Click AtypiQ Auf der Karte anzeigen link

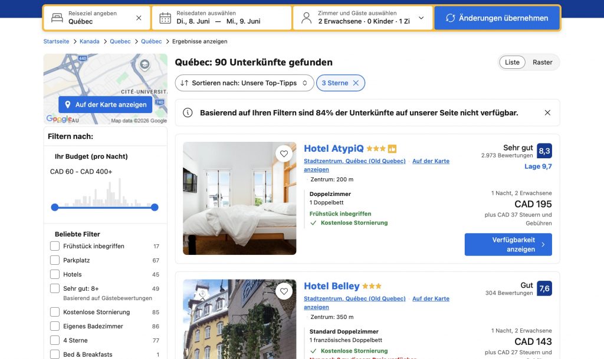point(431,161)
